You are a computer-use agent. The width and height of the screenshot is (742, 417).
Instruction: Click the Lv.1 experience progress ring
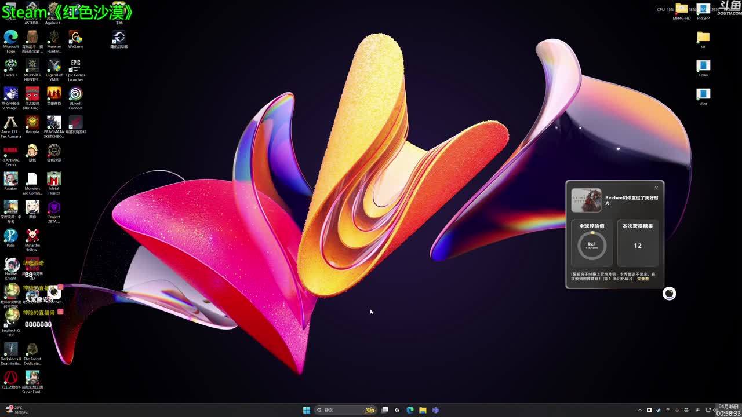click(592, 245)
